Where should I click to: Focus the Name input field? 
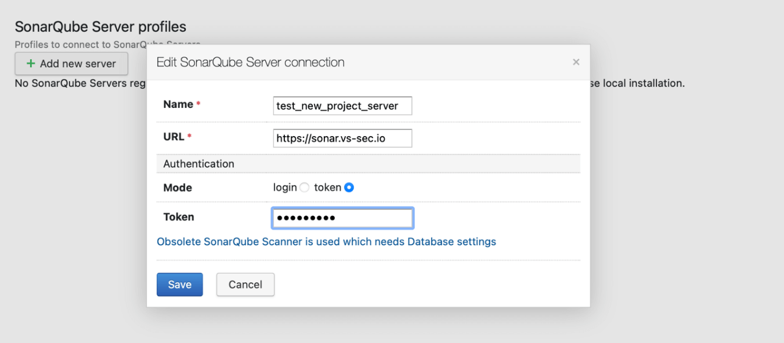tap(342, 106)
